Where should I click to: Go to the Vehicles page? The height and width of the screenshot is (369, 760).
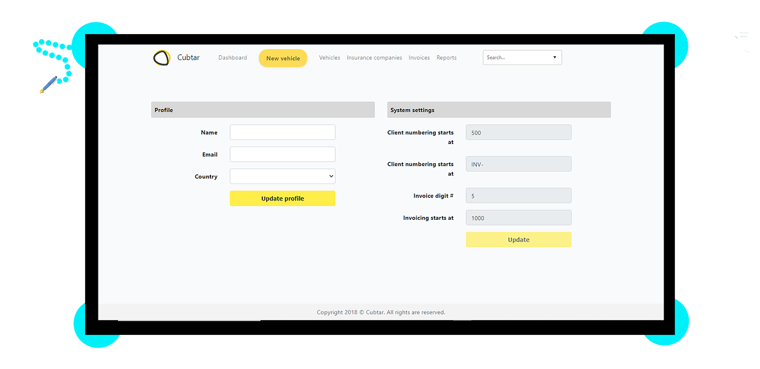pos(330,57)
